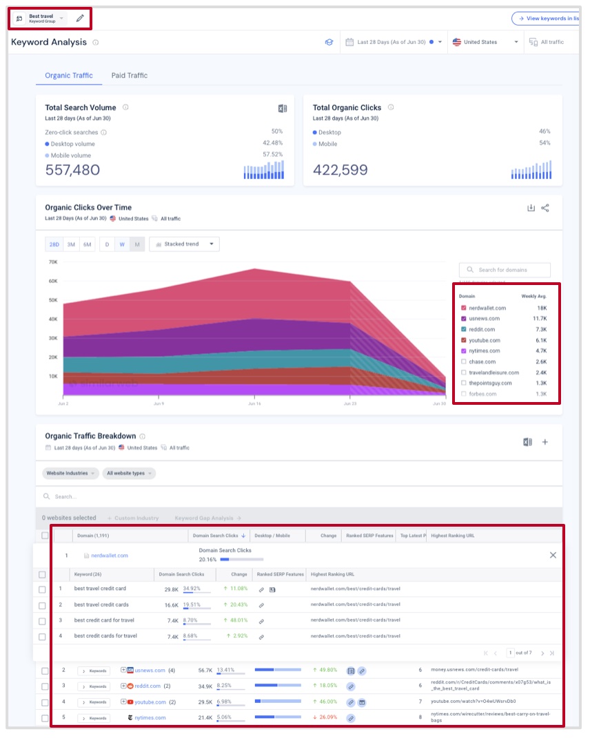
Task: Export Total Search Volume to Excel
Action: click(283, 109)
